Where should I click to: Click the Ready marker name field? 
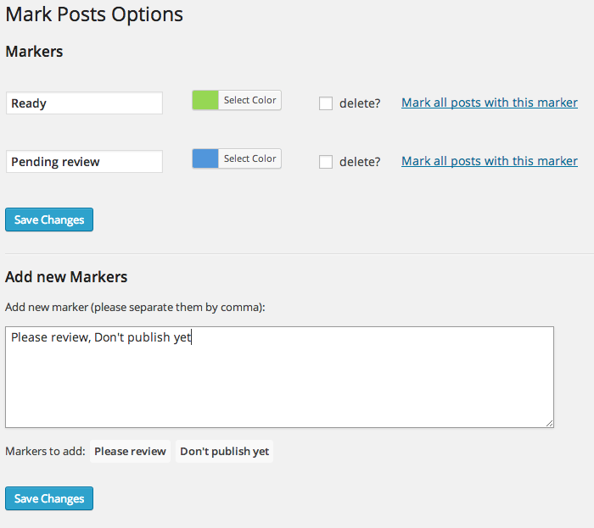coord(84,103)
